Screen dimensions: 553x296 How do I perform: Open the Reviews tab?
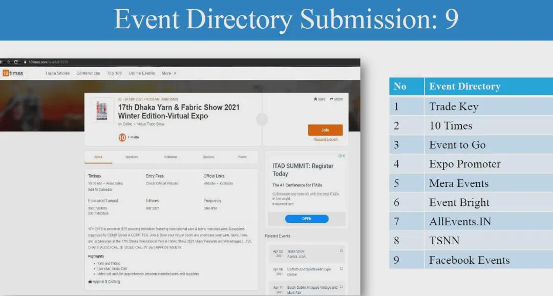point(208,157)
